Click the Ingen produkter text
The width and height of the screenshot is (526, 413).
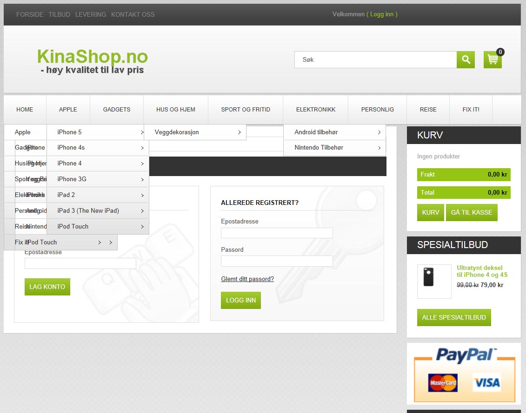point(439,156)
